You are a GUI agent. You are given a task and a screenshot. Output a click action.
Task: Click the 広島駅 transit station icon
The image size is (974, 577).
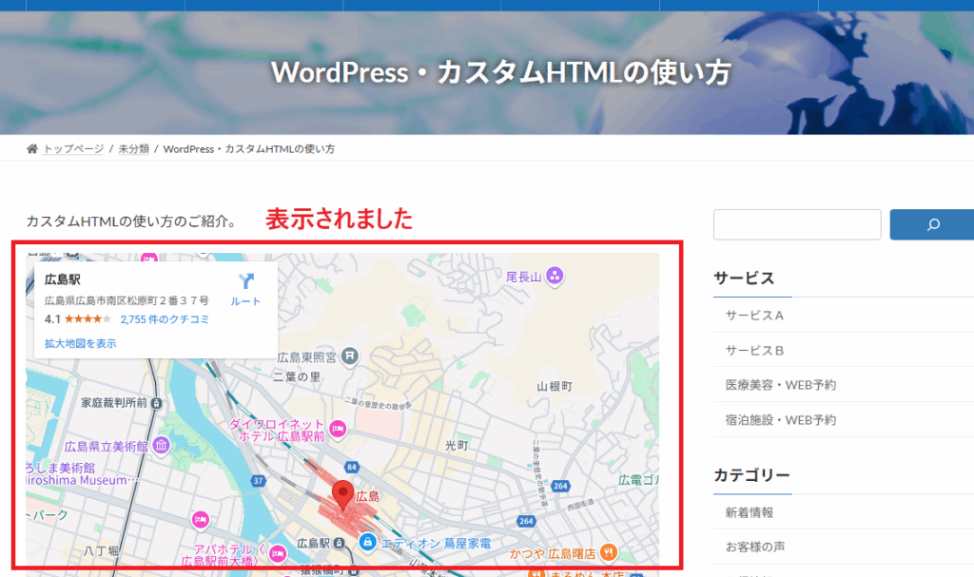pyautogui.click(x=339, y=544)
